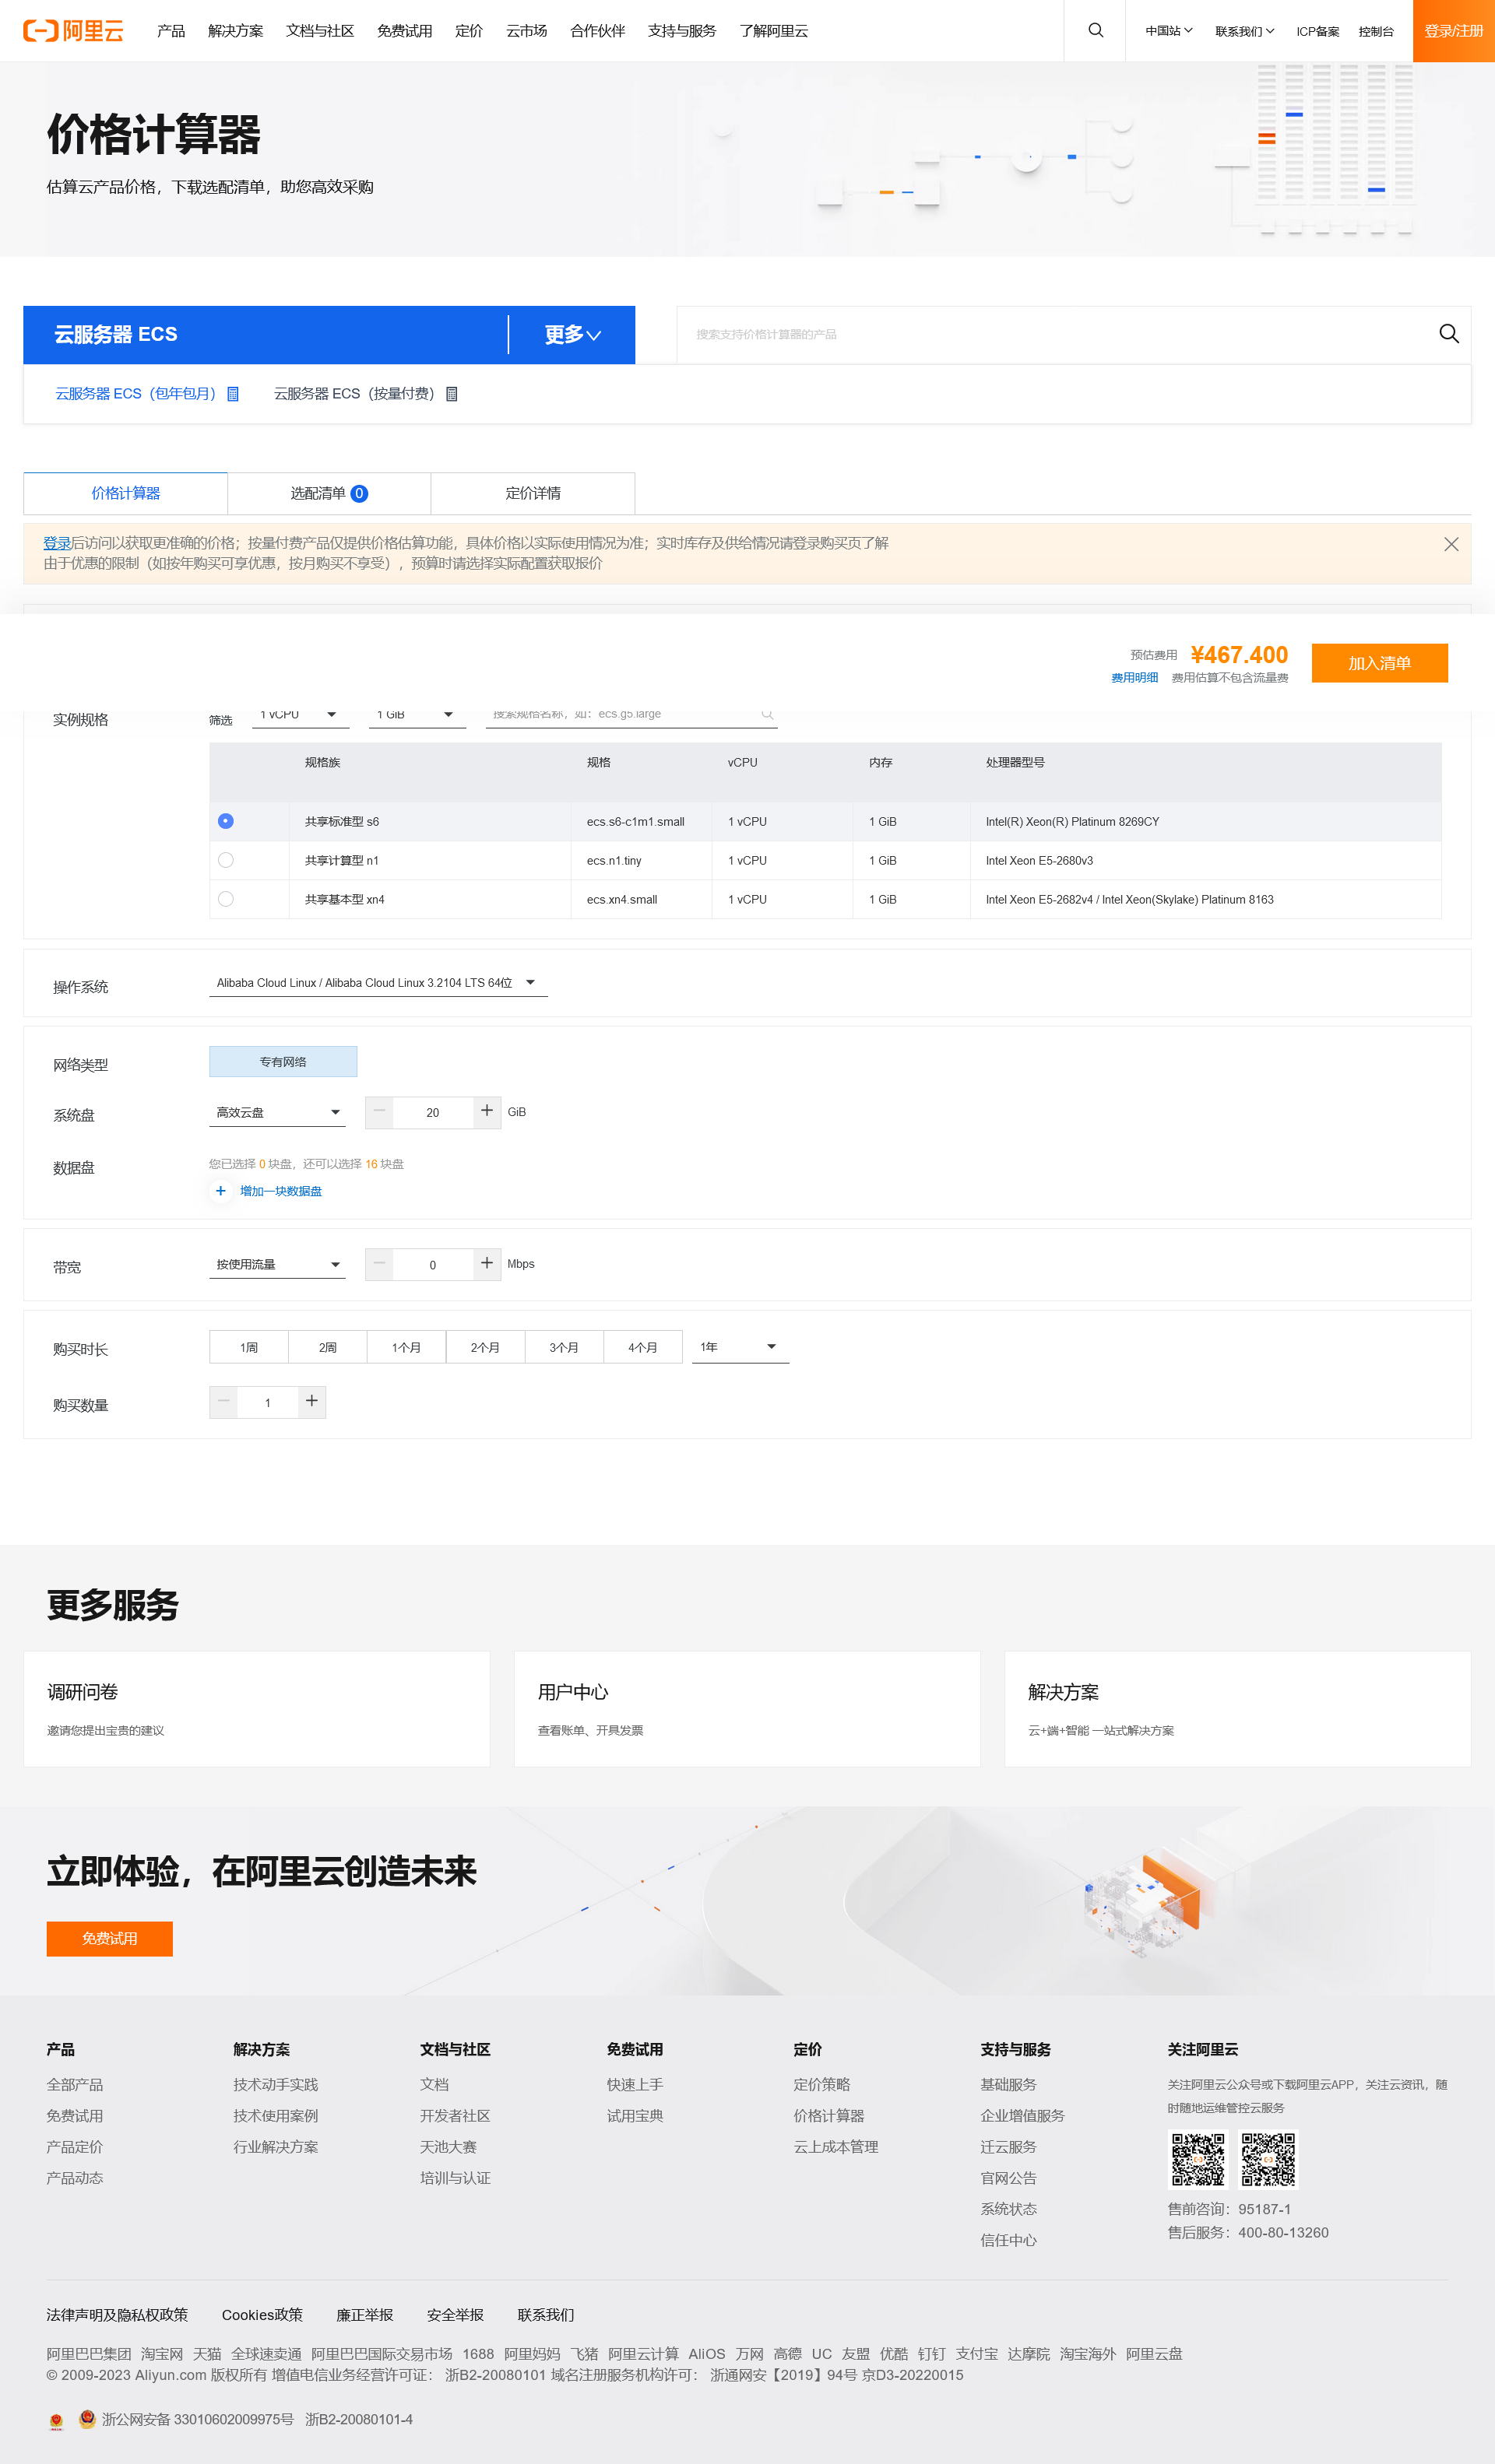Switch to the 选配清单 tab
The height and width of the screenshot is (2464, 1495).
click(329, 493)
